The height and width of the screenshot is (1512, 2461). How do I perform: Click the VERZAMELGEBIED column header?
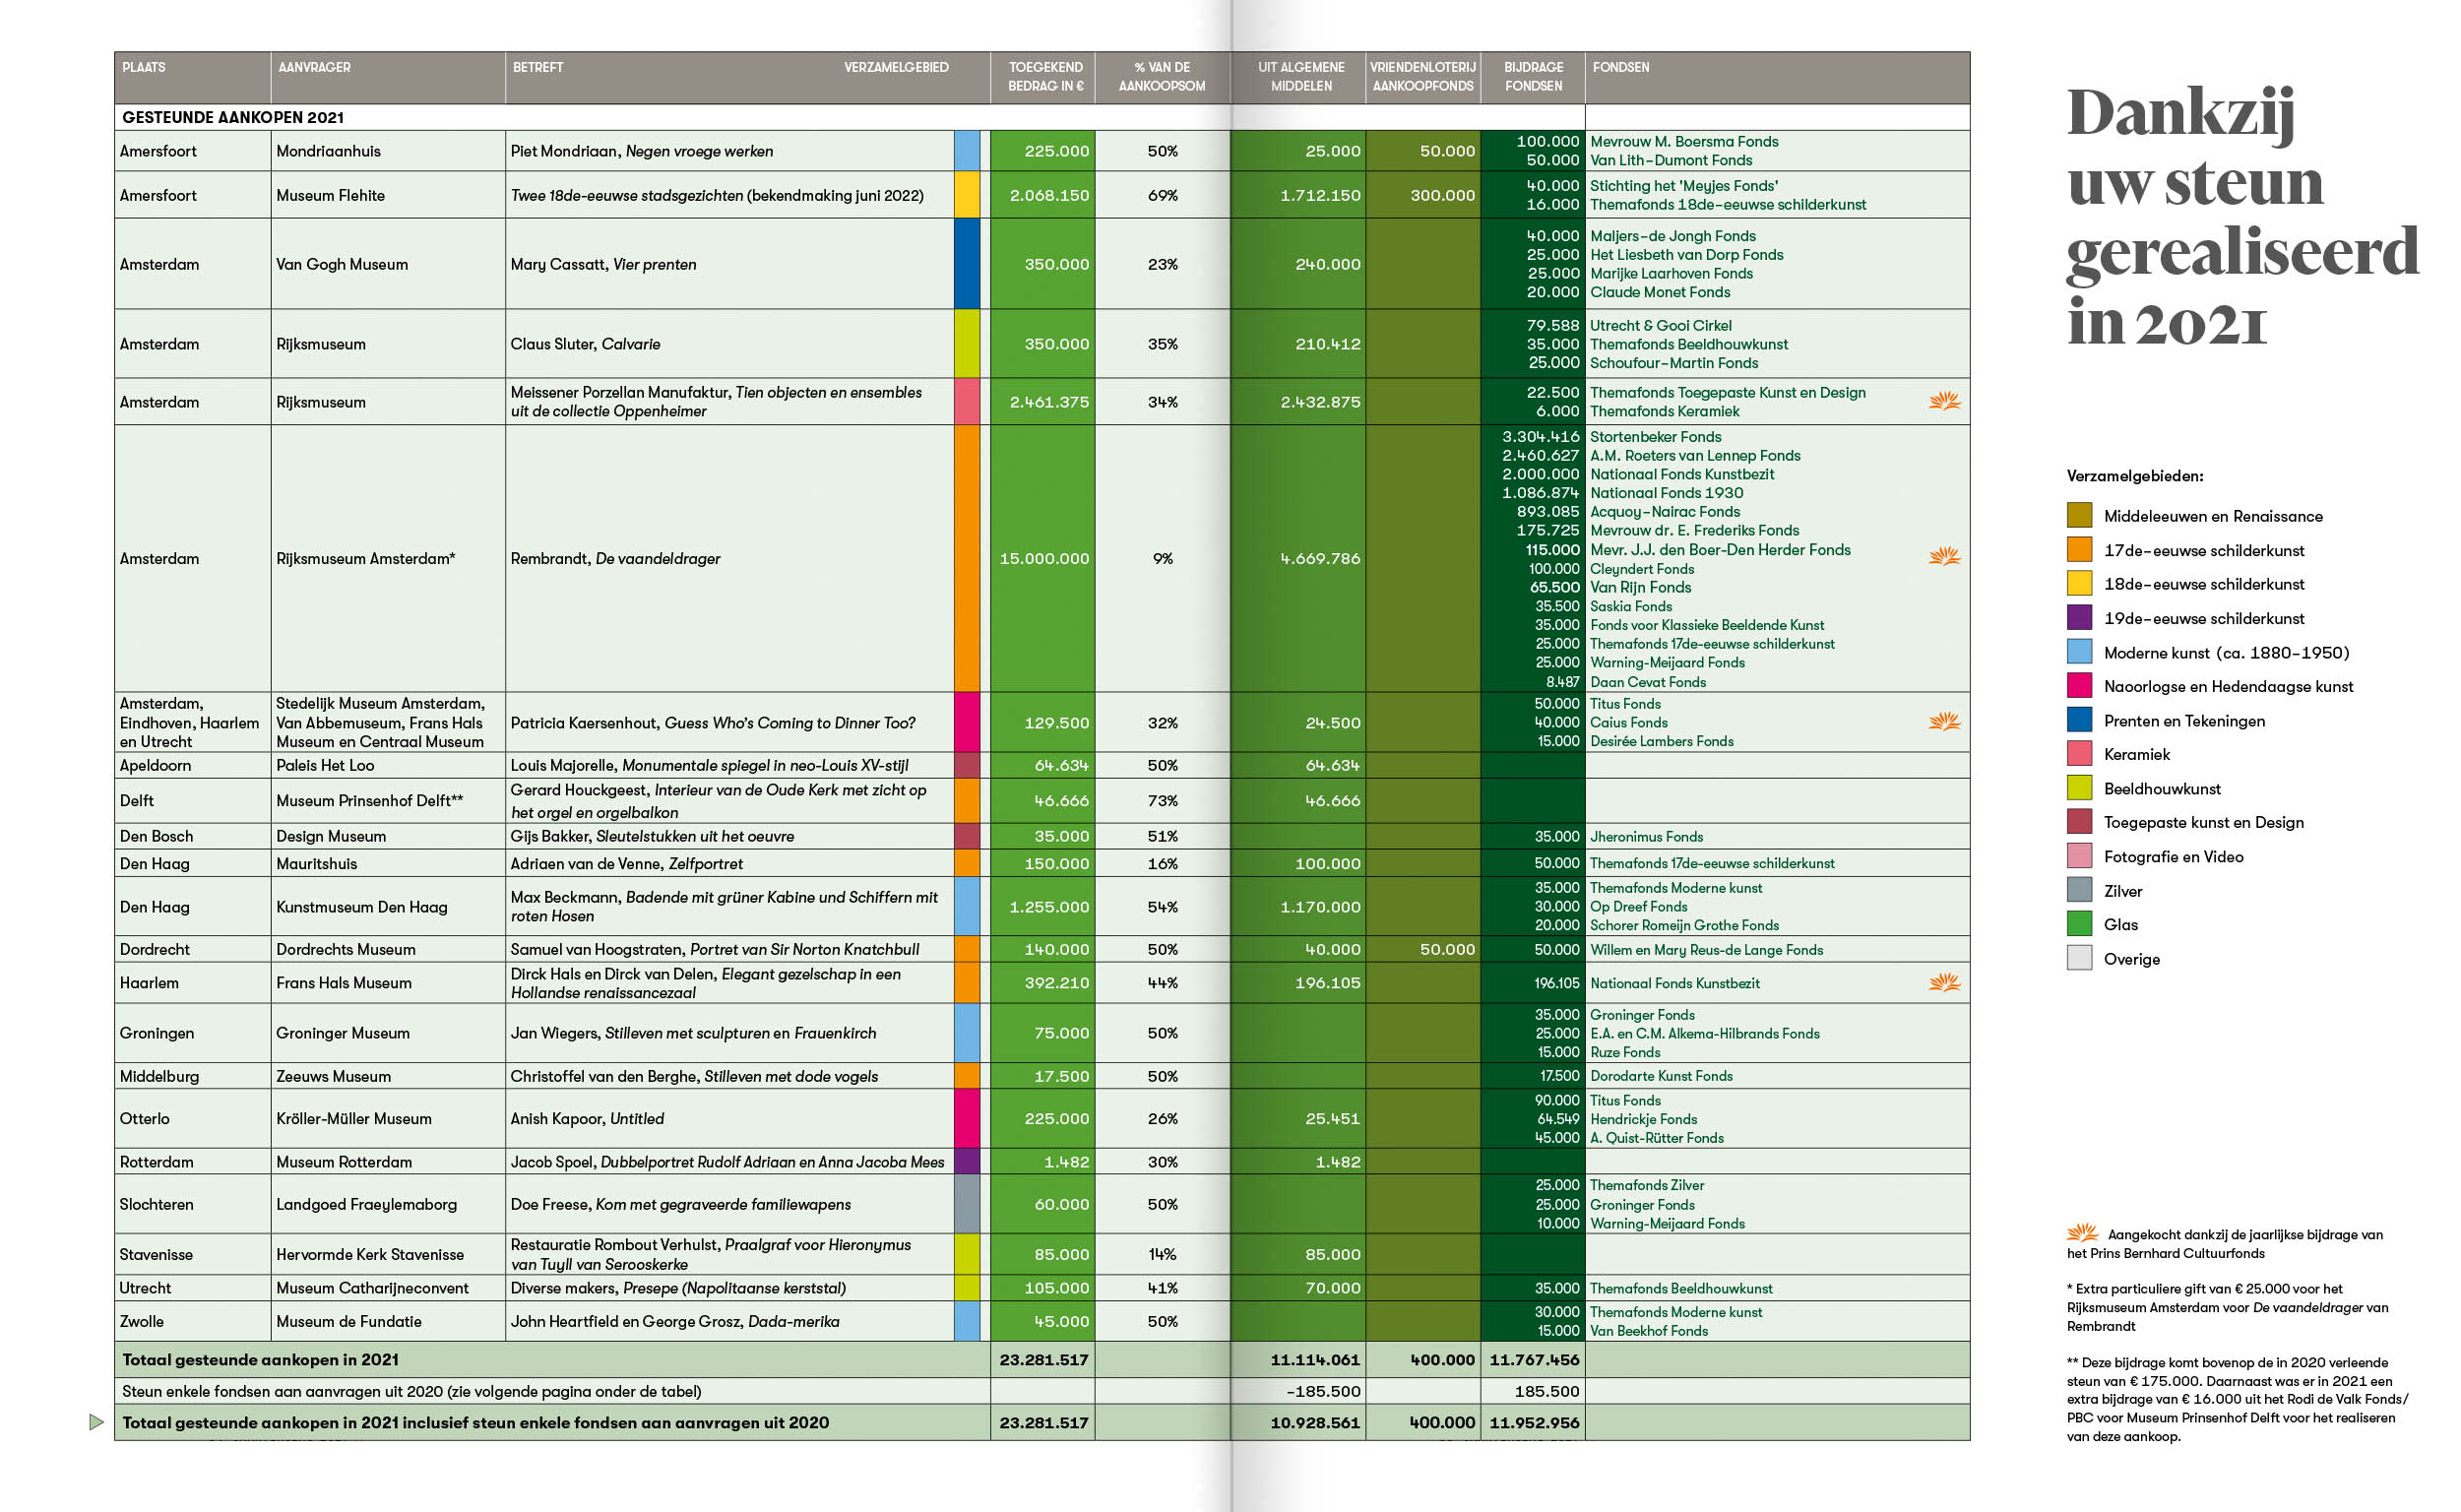tap(896, 67)
